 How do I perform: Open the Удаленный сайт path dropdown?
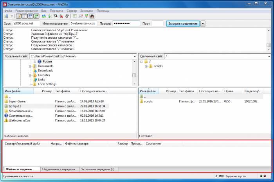tap(269, 56)
